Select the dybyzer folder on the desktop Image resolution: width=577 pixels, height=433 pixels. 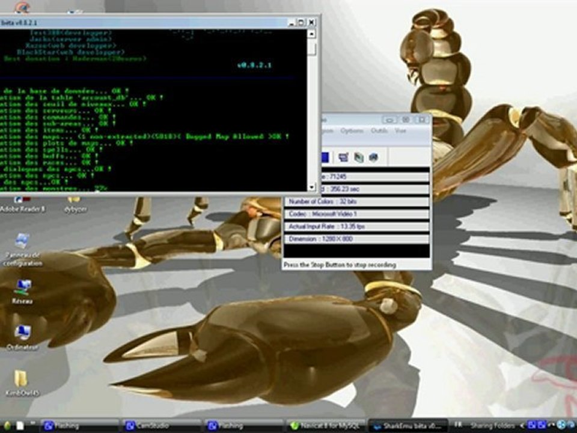click(75, 205)
